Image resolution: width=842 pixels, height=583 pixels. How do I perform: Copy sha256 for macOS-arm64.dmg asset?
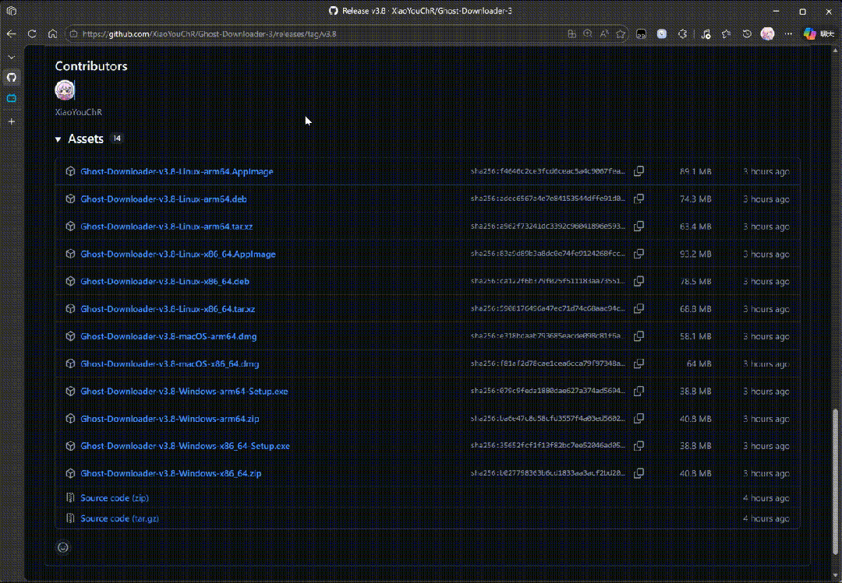[639, 335]
